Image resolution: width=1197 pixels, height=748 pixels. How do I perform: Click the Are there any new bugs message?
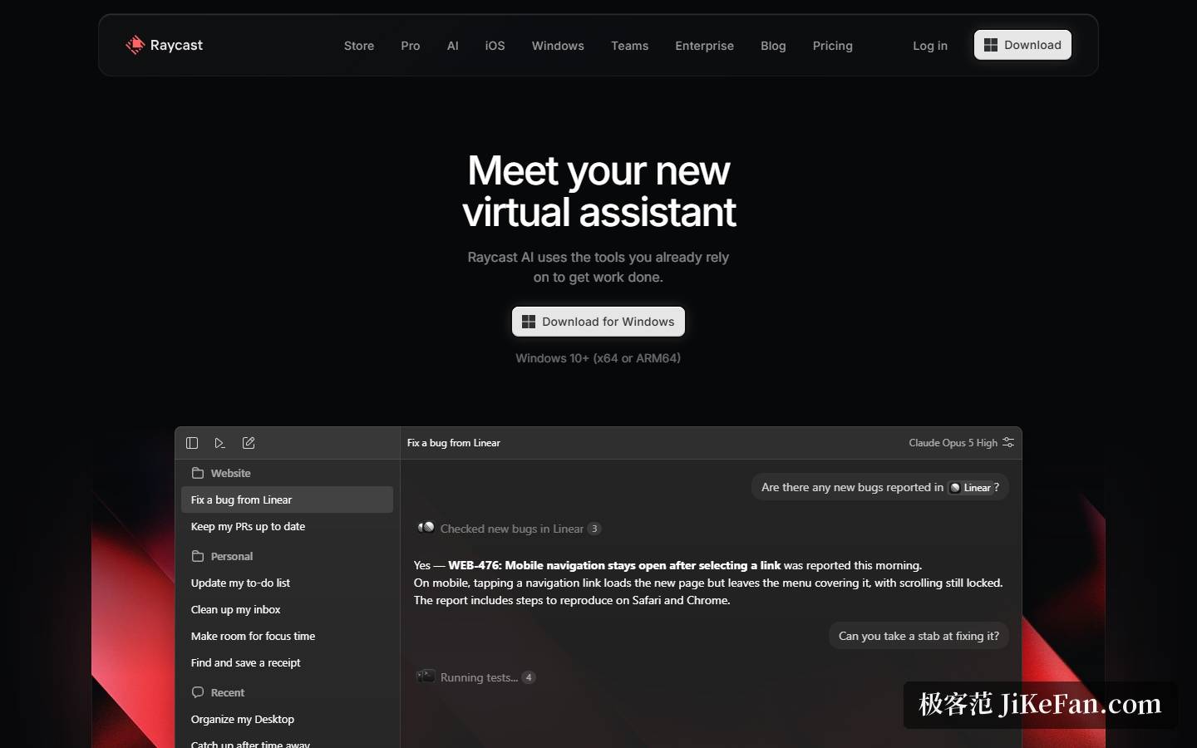pyautogui.click(x=879, y=487)
